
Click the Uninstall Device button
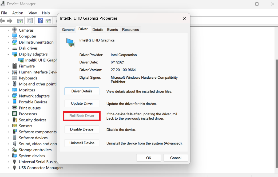[82, 143]
